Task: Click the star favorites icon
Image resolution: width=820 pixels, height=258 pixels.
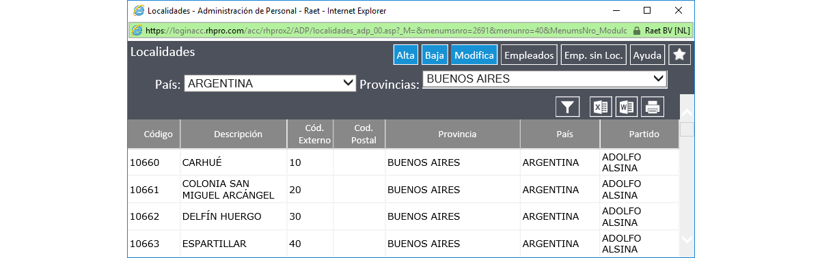Action: click(x=679, y=55)
